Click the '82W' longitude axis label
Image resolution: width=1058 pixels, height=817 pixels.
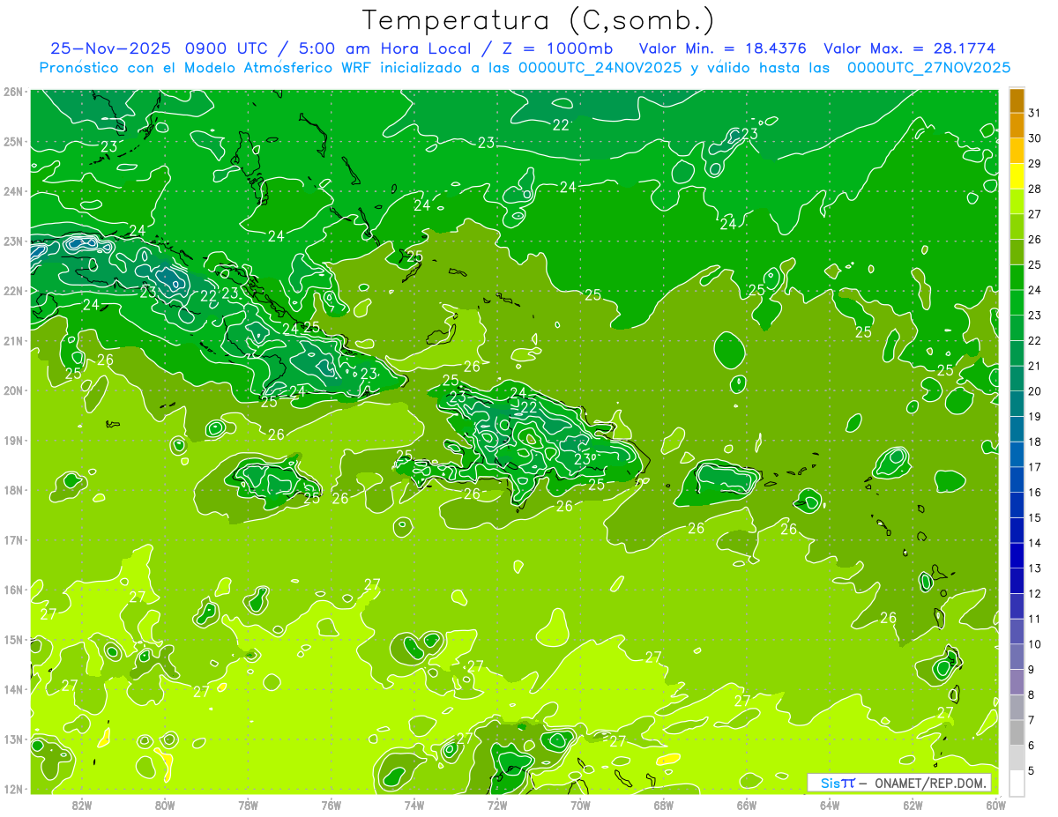click(x=82, y=805)
